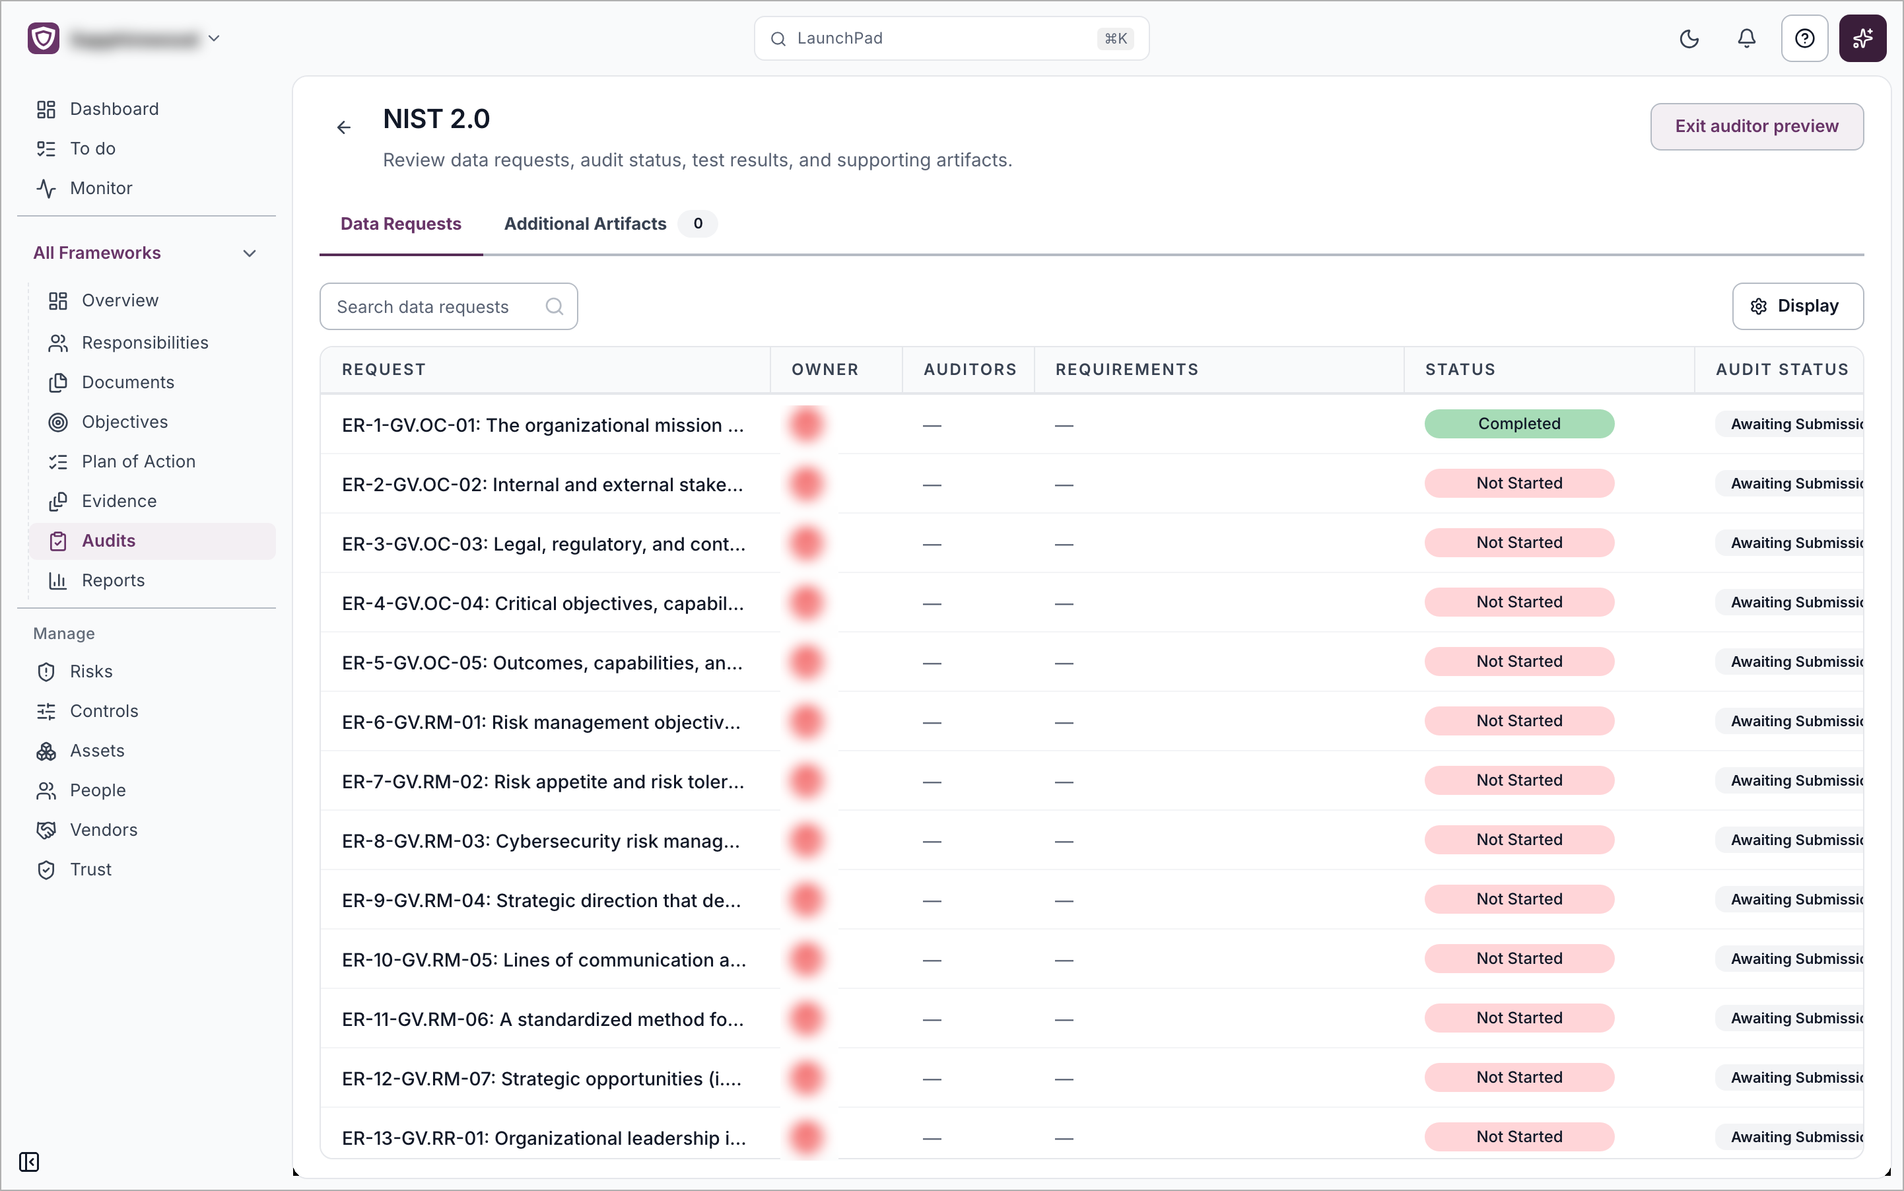Click the Controls sliders icon
The image size is (1904, 1191).
click(x=46, y=711)
